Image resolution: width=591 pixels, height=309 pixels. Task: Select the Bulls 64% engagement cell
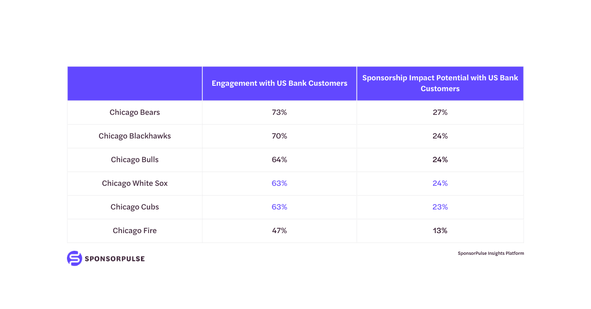[279, 160]
